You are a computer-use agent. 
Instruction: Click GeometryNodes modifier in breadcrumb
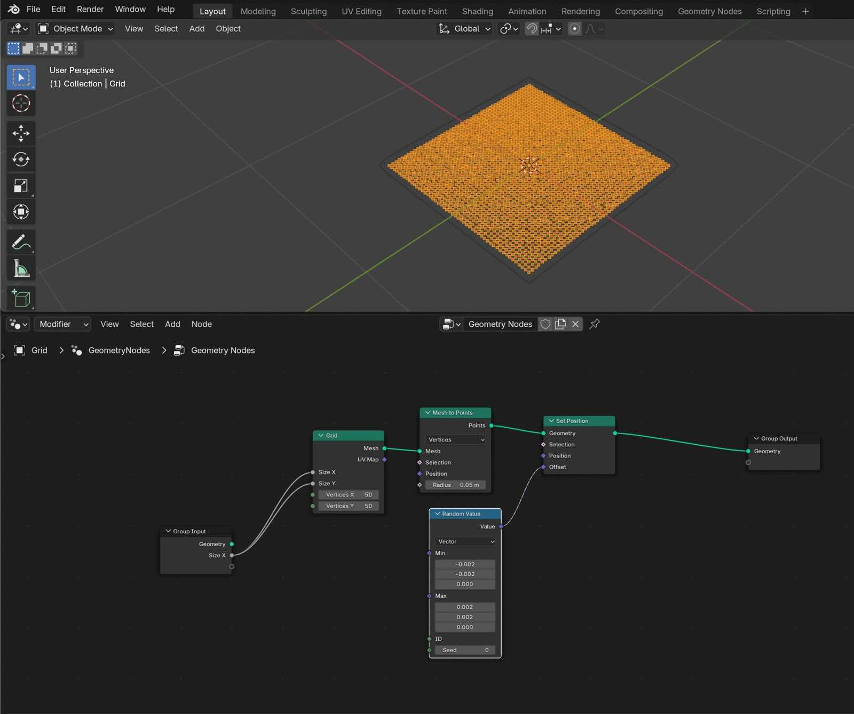[x=118, y=350]
